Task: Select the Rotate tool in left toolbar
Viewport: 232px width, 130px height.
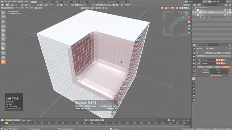Action: [3, 30]
